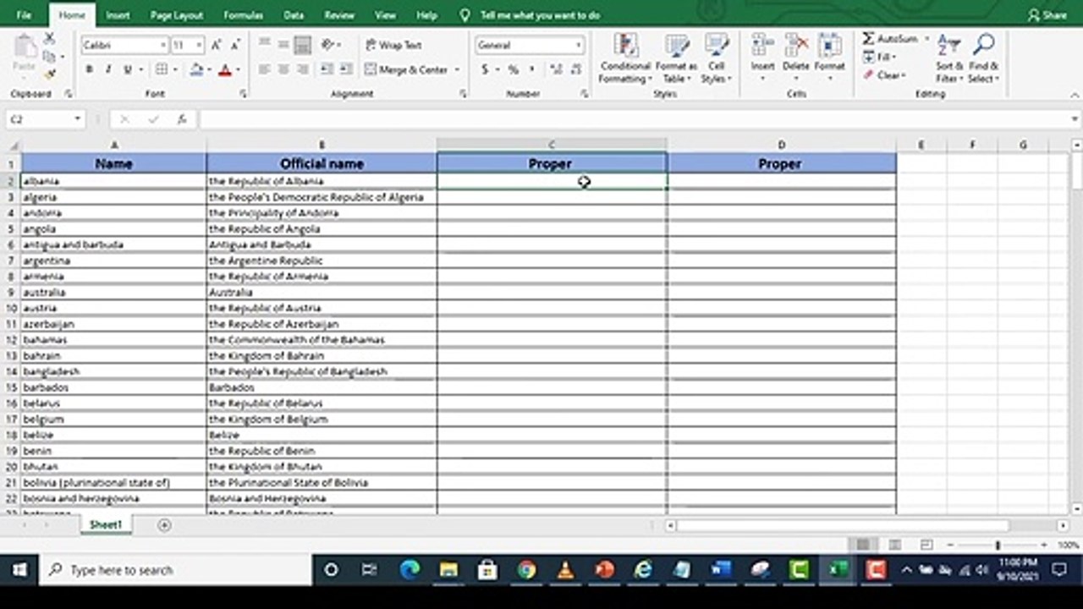Open Sort & Filter menu
This screenshot has width=1083, height=609.
point(948,58)
